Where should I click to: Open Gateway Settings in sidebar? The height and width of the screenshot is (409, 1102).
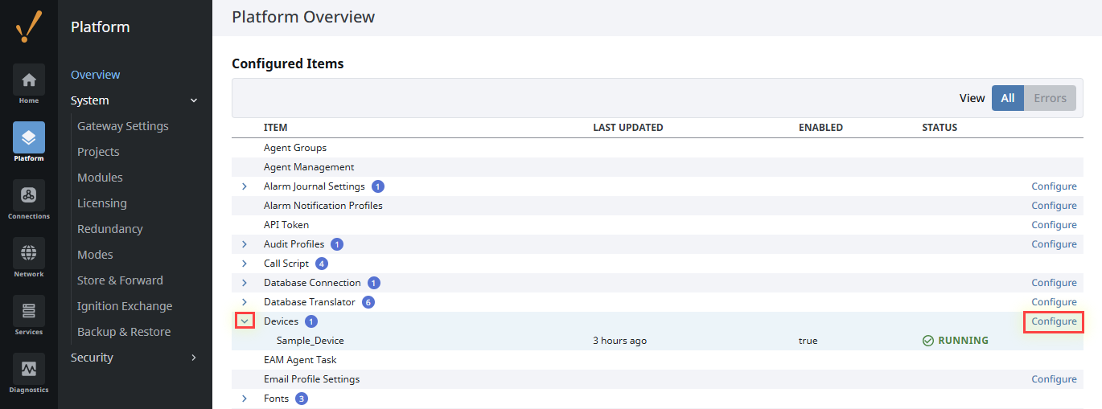tap(123, 126)
